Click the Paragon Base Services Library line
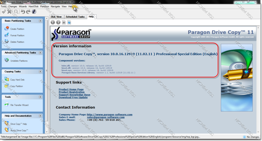262x141 pixels. coord(98,73)
